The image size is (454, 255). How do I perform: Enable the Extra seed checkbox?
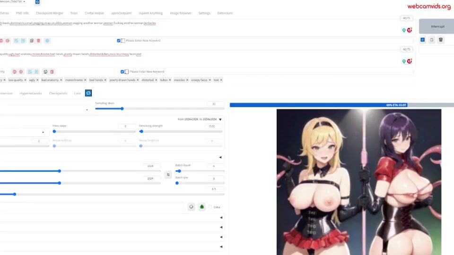coord(210,207)
